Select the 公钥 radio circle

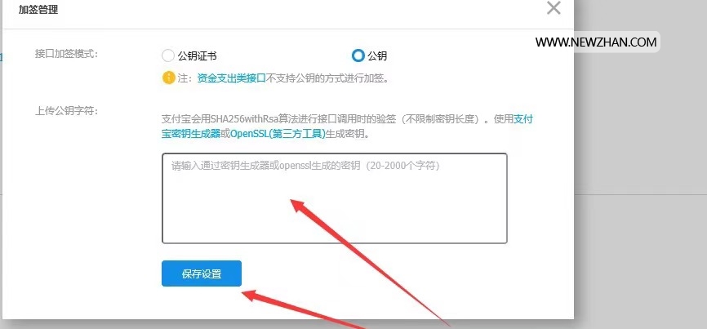(x=358, y=56)
